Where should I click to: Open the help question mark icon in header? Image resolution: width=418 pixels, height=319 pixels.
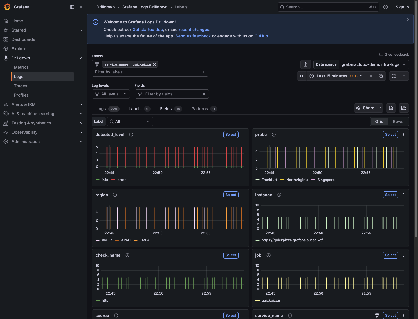[x=385, y=7]
